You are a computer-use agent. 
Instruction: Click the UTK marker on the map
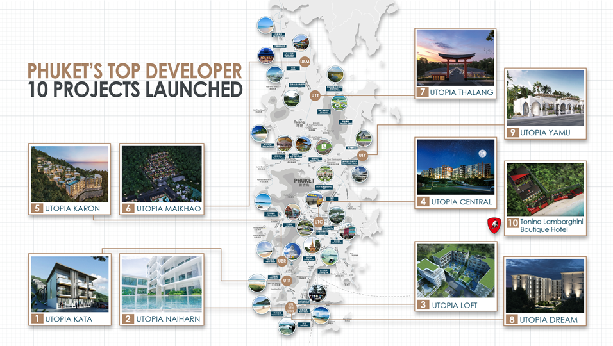click(x=287, y=281)
